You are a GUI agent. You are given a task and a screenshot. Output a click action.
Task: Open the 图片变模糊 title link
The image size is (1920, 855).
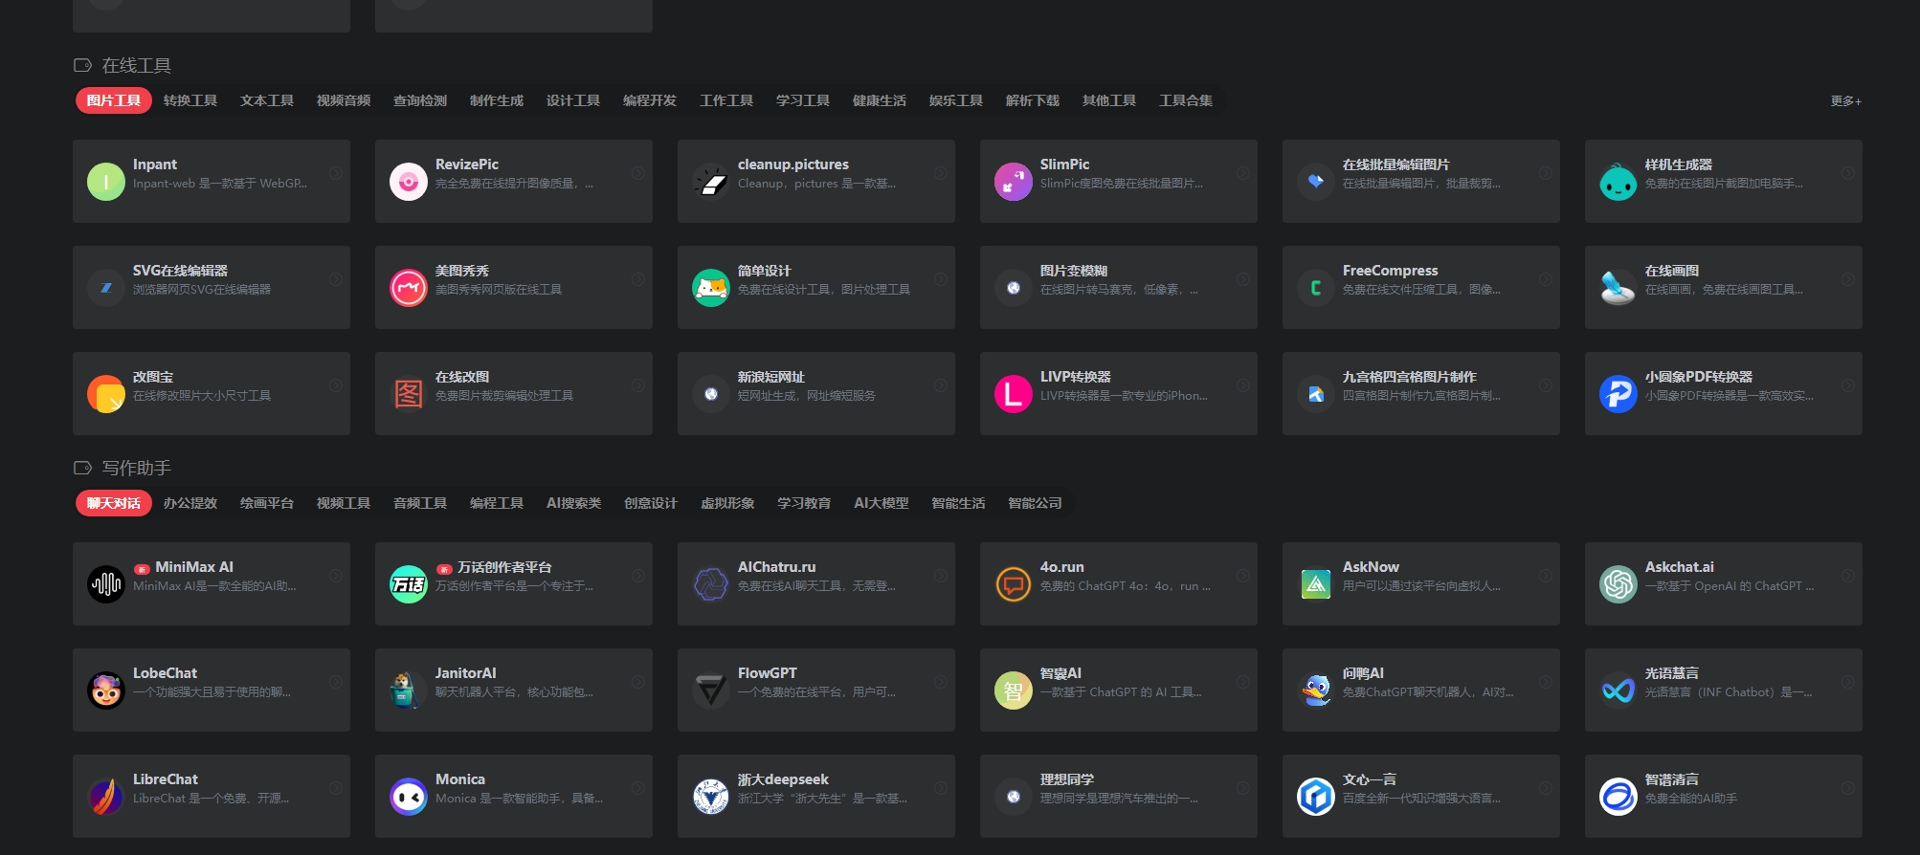pyautogui.click(x=1074, y=271)
